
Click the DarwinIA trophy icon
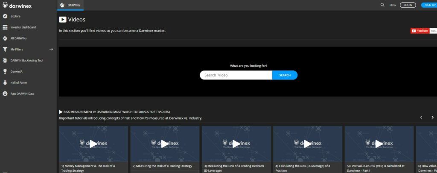pyautogui.click(x=5, y=72)
